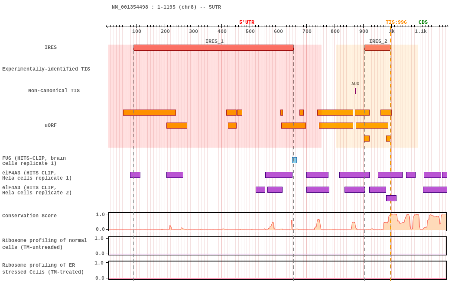Select the second-row uORF bar near positions 205-275
The image size is (455, 284).
(177, 126)
